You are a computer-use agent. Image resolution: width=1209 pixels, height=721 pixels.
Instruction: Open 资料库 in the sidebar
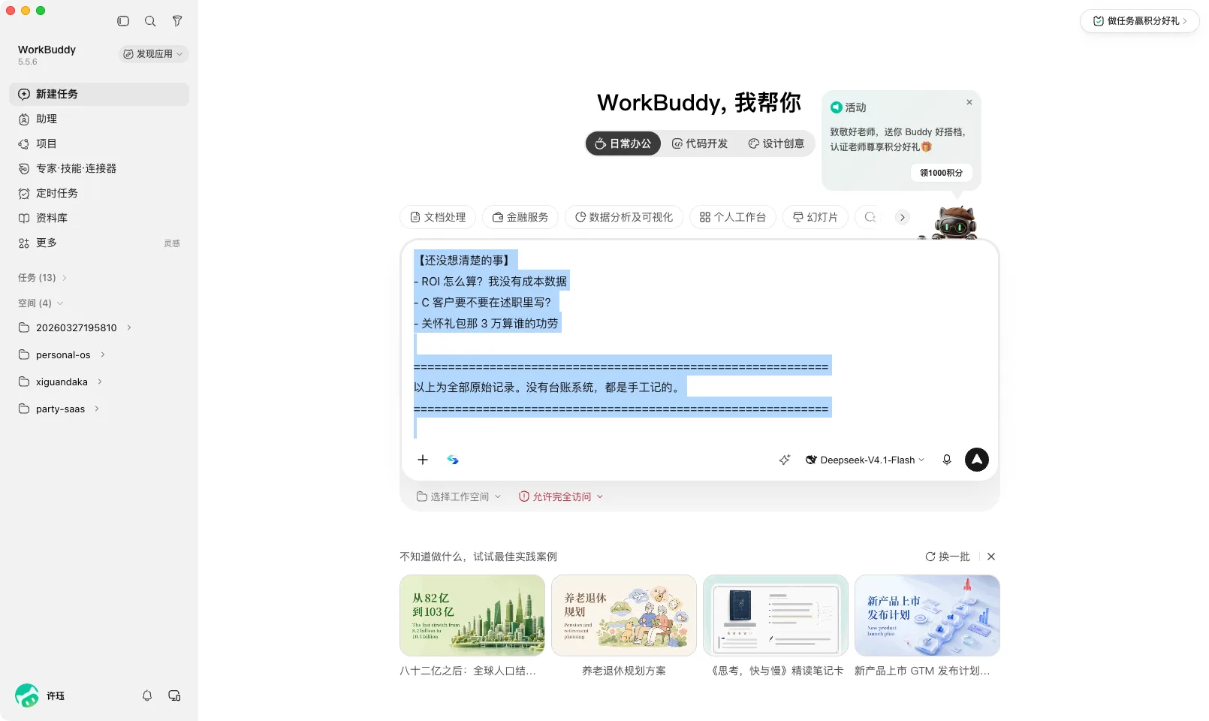pos(99,218)
